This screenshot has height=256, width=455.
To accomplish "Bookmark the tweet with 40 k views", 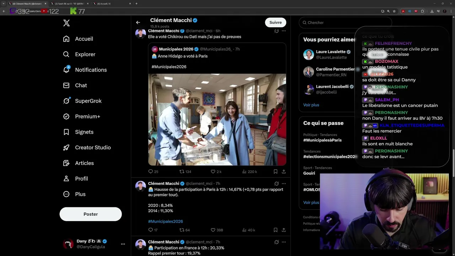I will pyautogui.click(x=275, y=230).
